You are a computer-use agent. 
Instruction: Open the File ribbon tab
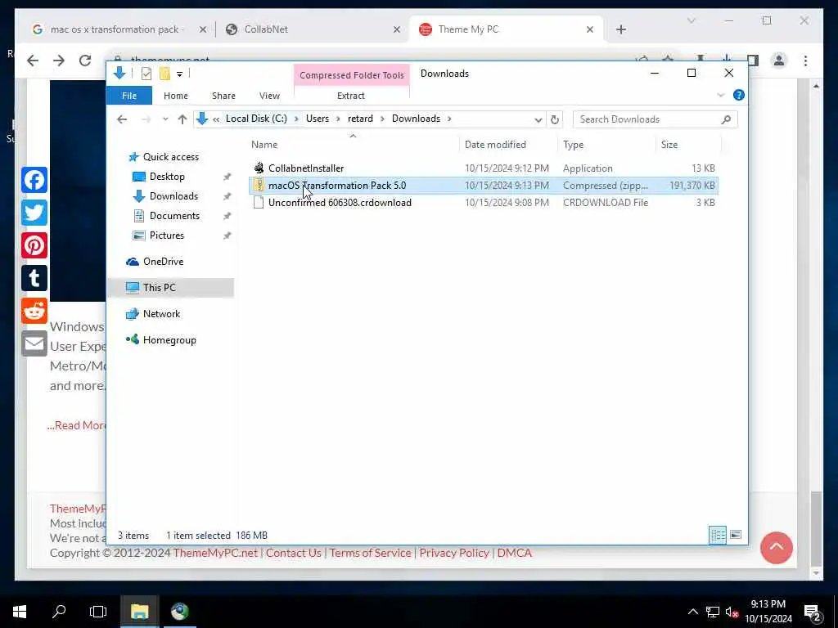[x=128, y=96]
